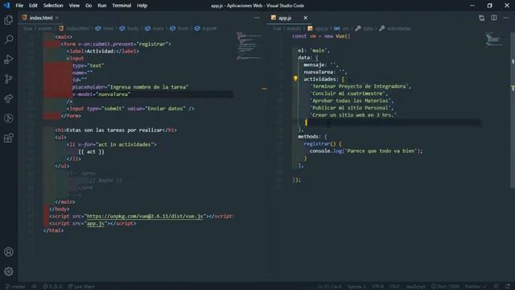The width and height of the screenshot is (515, 290).
Task: Click the console.log 'Parece que todo va bien' line
Action: [366, 151]
